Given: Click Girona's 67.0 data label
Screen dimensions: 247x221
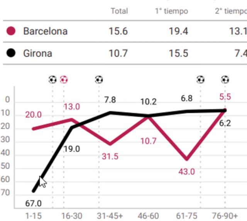Looking at the screenshot, I should [x=33, y=203].
